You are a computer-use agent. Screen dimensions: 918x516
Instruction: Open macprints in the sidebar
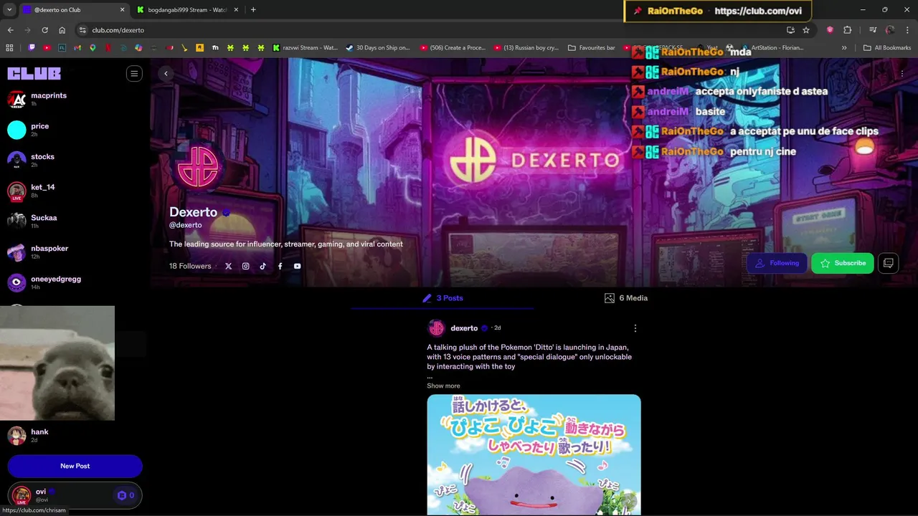[75, 99]
